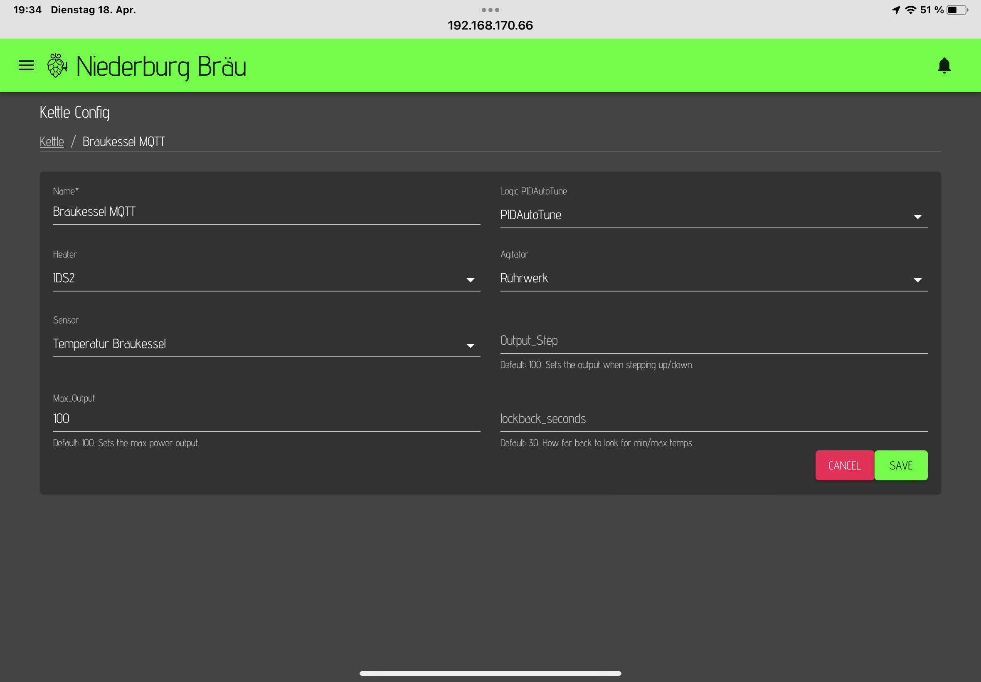Tap the Wi-Fi status icon

pos(910,10)
